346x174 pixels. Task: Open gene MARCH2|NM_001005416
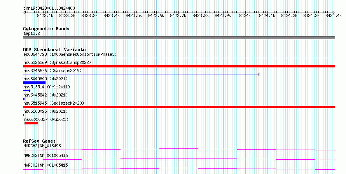click(x=45, y=155)
